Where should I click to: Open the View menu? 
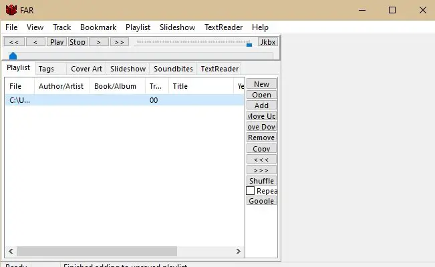(x=35, y=27)
